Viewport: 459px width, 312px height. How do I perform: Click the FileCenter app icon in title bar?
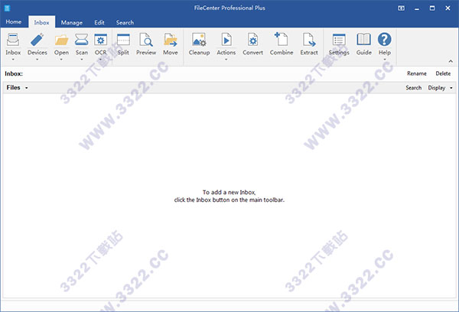tap(8, 8)
